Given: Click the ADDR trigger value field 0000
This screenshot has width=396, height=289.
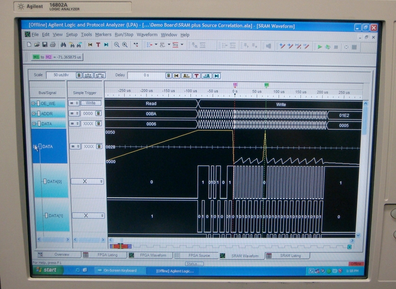Looking at the screenshot, I should pyautogui.click(x=88, y=114).
